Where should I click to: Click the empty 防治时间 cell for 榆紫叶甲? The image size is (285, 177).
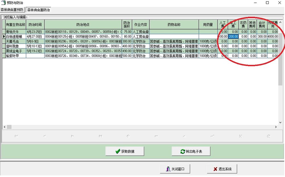[x=35, y=56]
